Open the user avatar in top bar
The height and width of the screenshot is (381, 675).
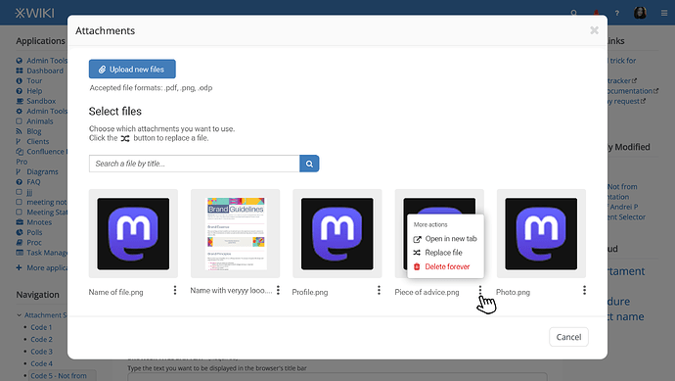(640, 13)
